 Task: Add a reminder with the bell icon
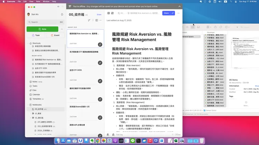(x=108, y=135)
